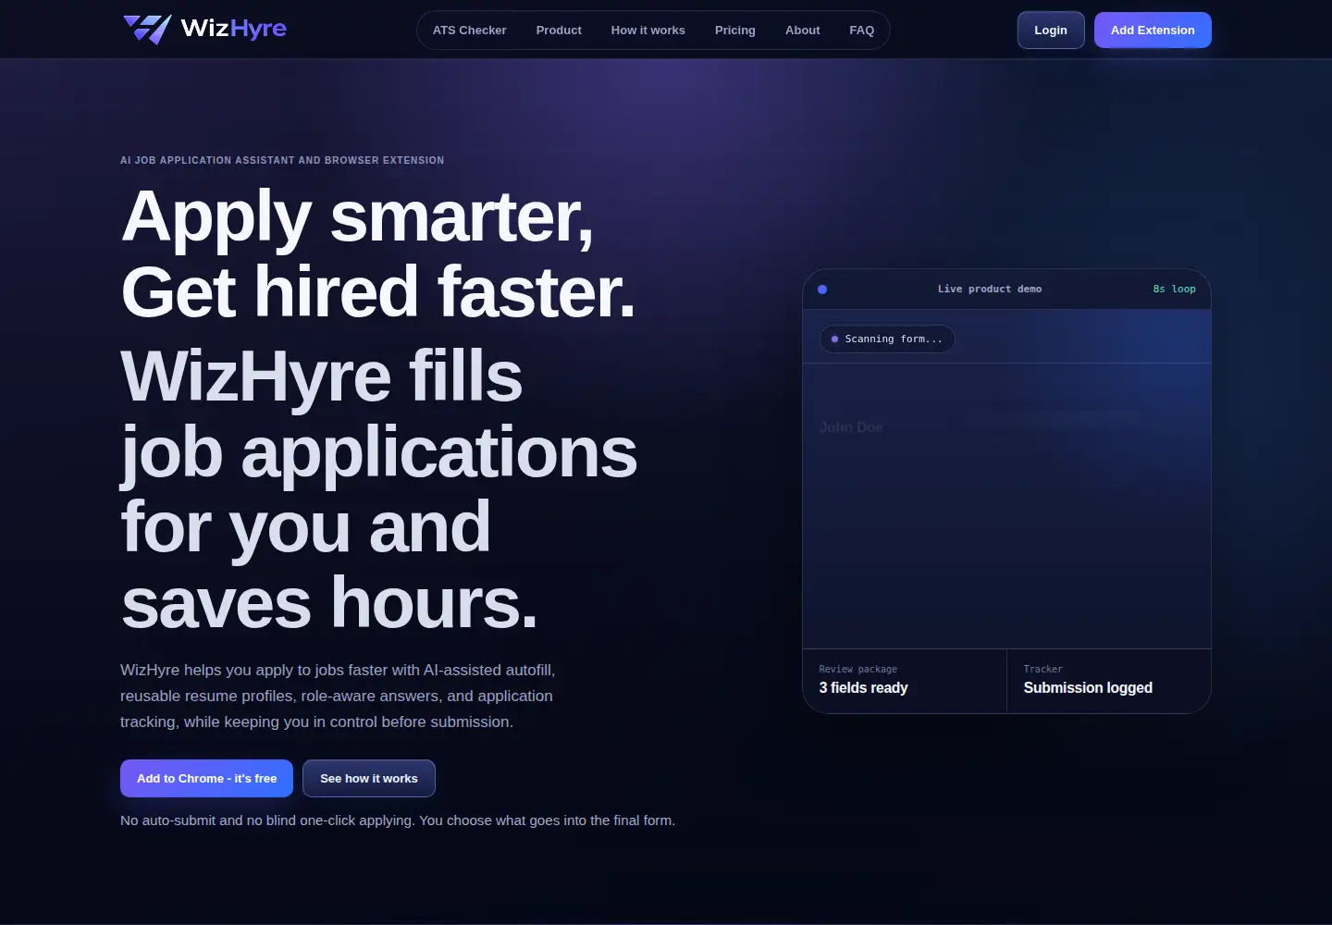Screen dimensions: 1332x925
Task: Click the Apply smarter, Get hired faster heading
Action: 378,254
